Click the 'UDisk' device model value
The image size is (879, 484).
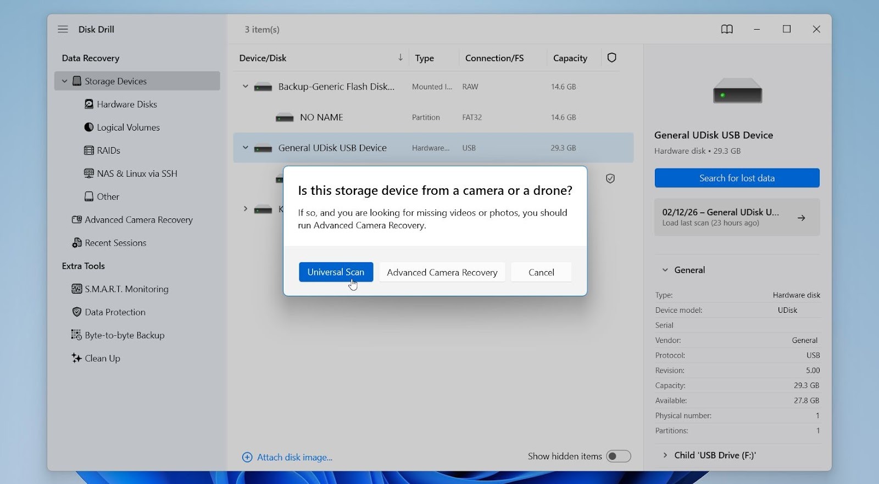pyautogui.click(x=787, y=310)
